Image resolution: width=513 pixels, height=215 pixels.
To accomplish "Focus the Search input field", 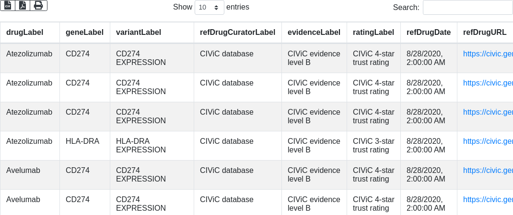I will click(x=467, y=7).
